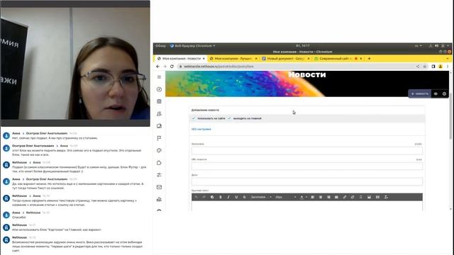Click the clear formatting icon in editor toolbar
454x255 pixels.
[386, 197]
